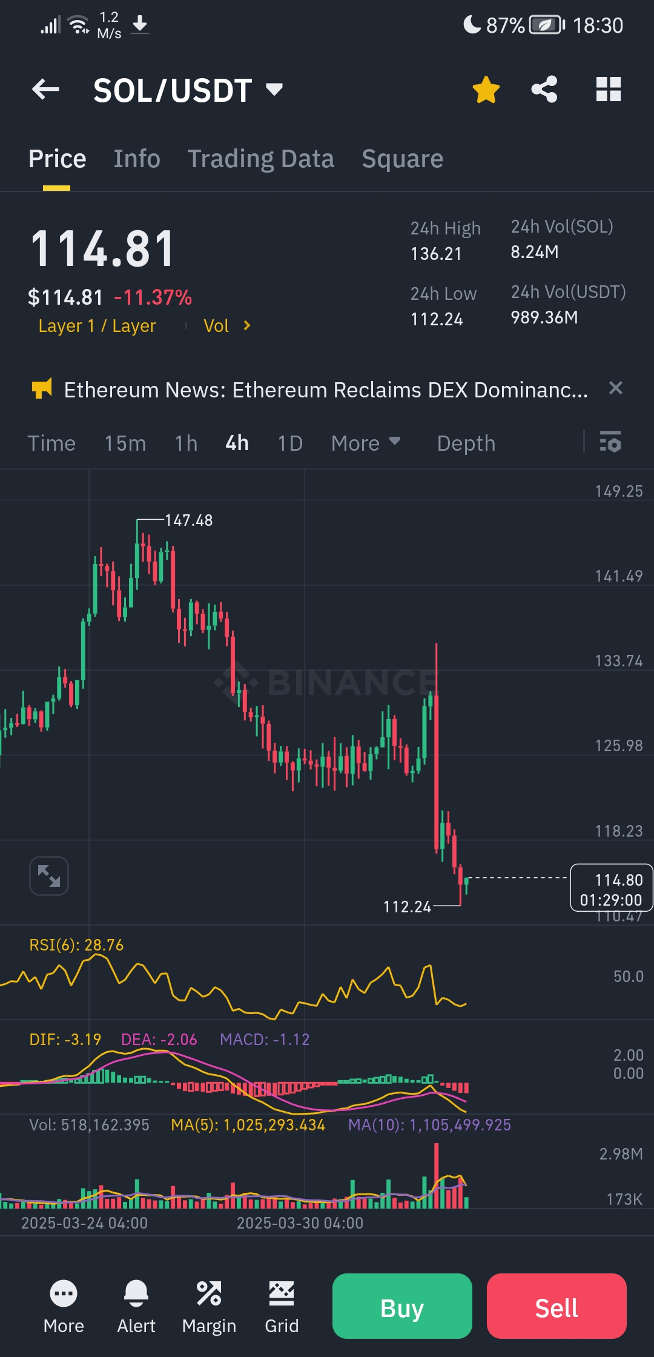Image resolution: width=654 pixels, height=1357 pixels.
Task: Tap the download arrow status icon
Action: click(140, 25)
